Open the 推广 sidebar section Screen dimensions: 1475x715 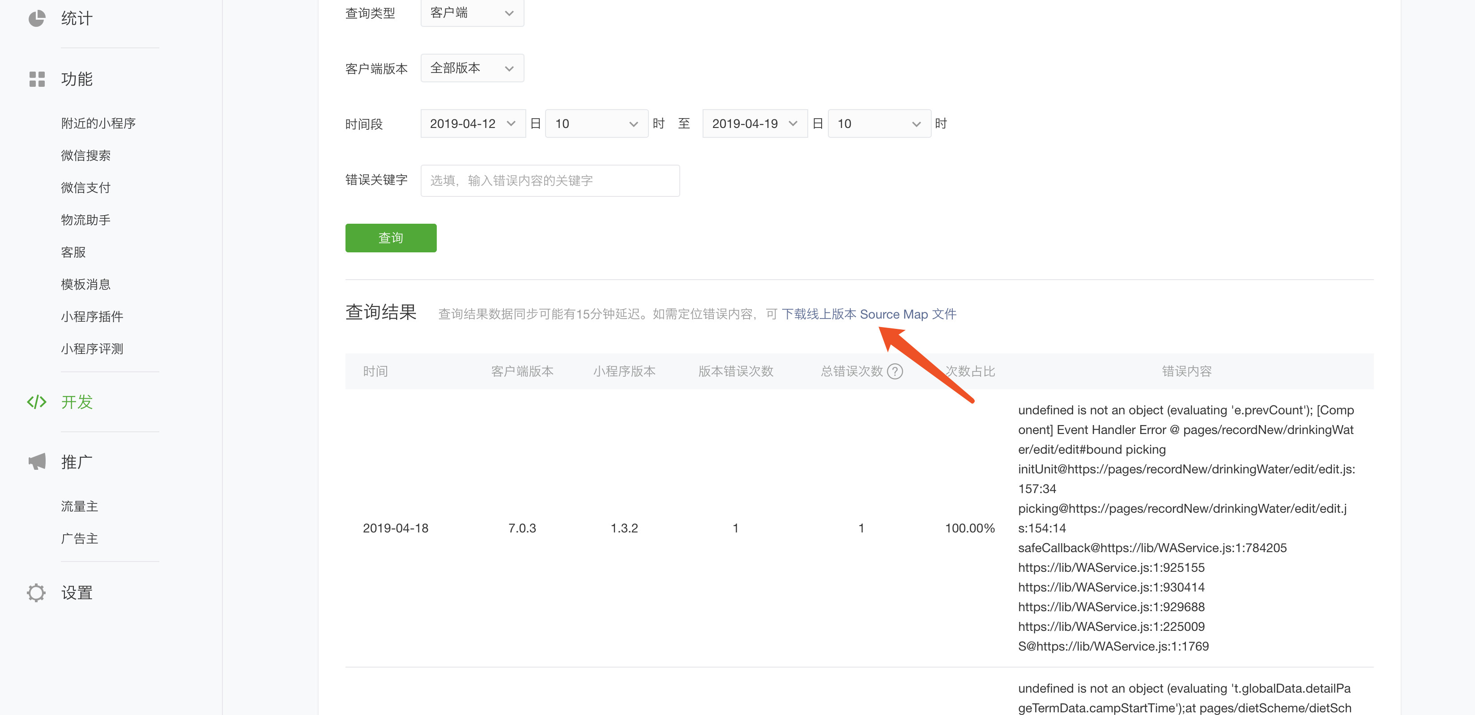(x=77, y=462)
